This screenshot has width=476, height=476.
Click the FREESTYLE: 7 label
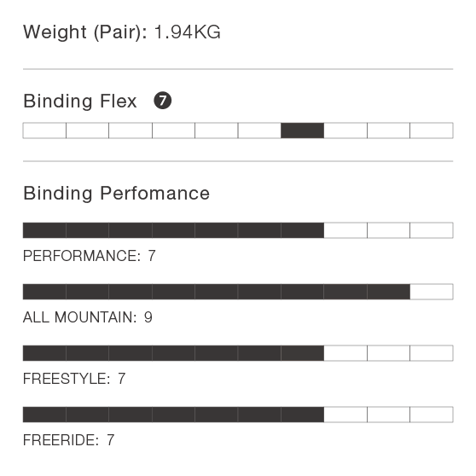click(74, 379)
